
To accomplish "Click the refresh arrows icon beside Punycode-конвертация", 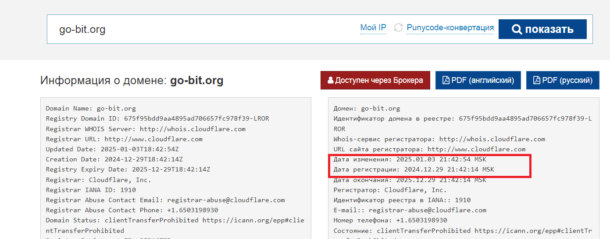I will (398, 28).
